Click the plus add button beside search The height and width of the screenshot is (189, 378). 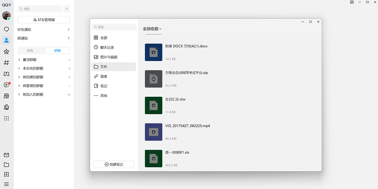(66, 9)
